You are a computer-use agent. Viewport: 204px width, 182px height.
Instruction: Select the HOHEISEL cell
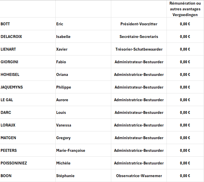pos(10,74)
